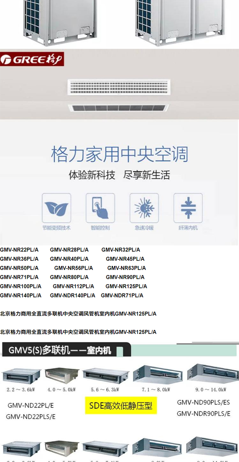Click the GREE brand logo

click(x=32, y=59)
